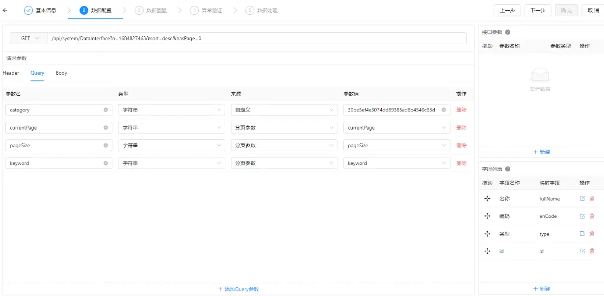This screenshot has height=296, width=604.
Task: Expand the 自定义 source dropdown for category
Action: 284,110
